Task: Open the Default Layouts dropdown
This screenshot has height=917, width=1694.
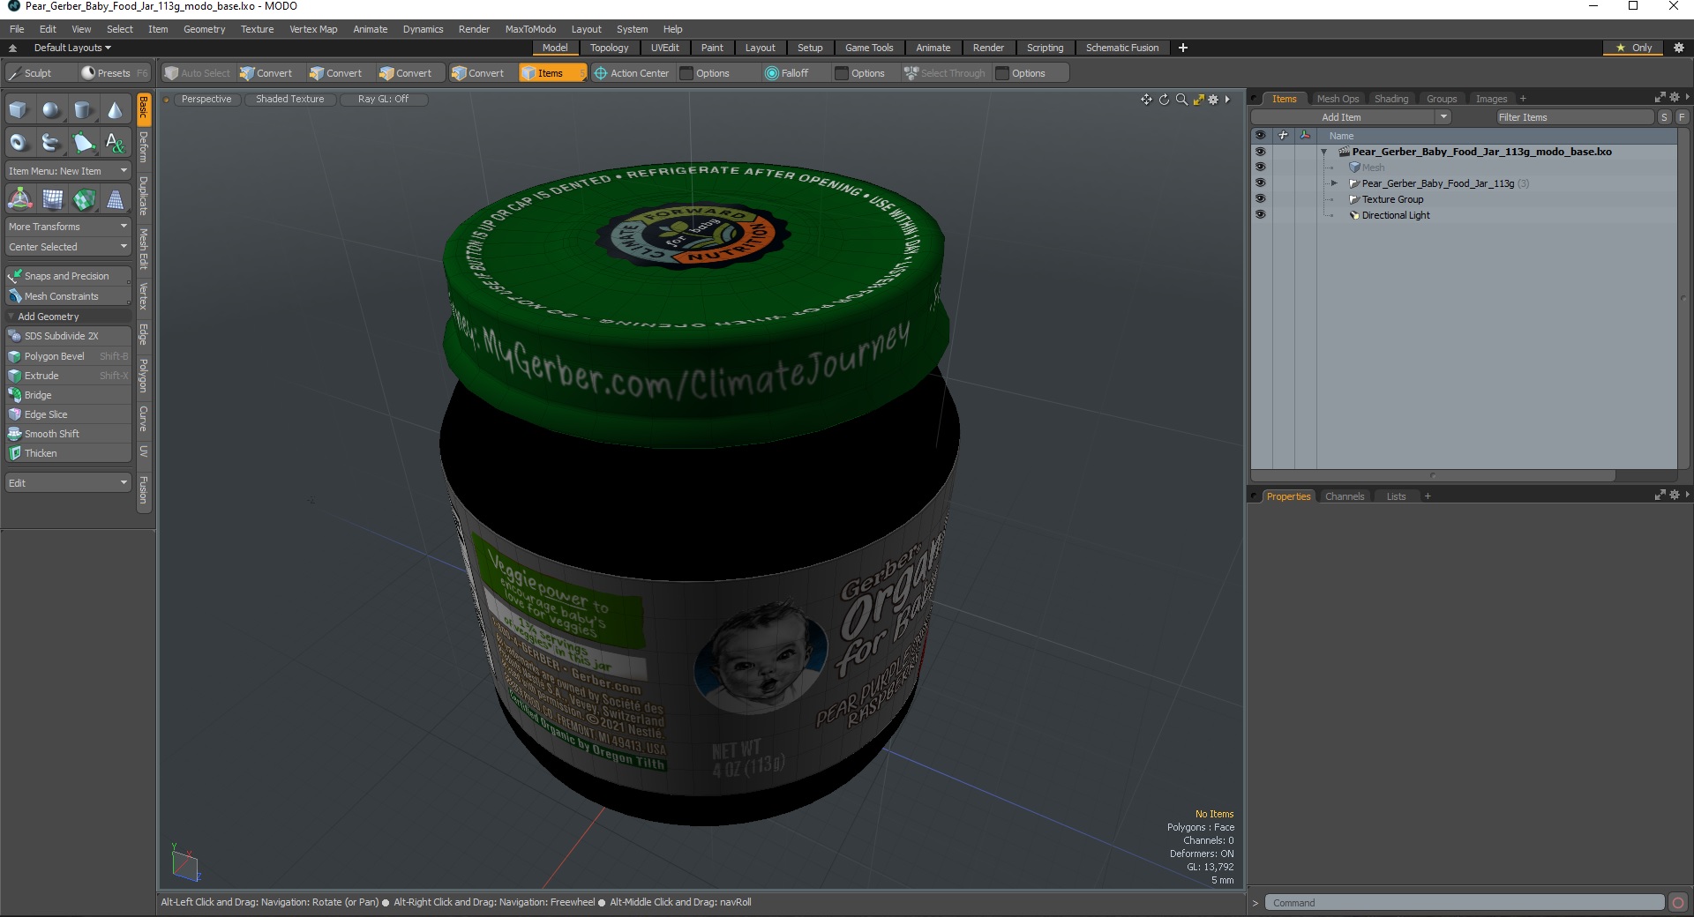Action: tap(72, 48)
